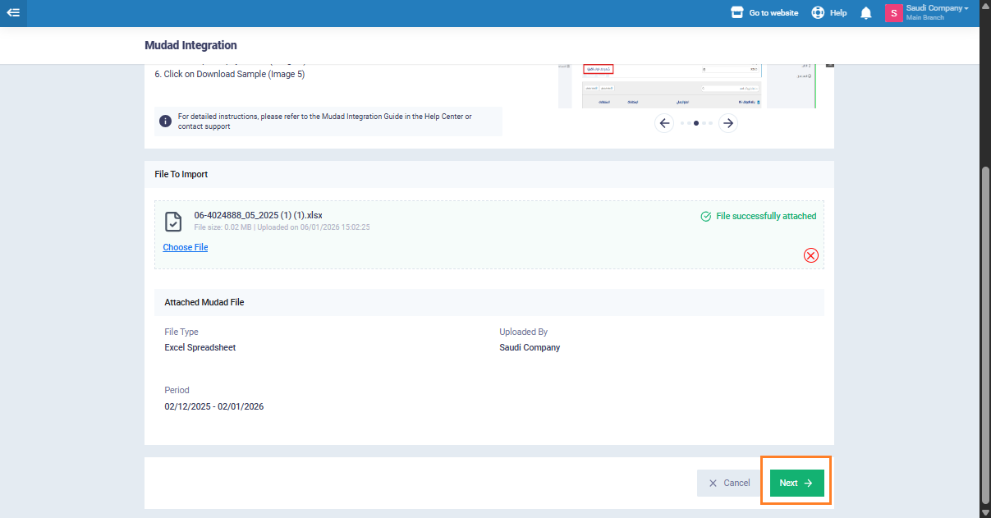Open the Help lifebuoy icon
The height and width of the screenshot is (518, 991).
click(818, 13)
